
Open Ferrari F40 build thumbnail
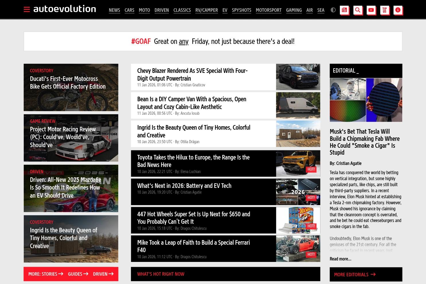click(298, 249)
